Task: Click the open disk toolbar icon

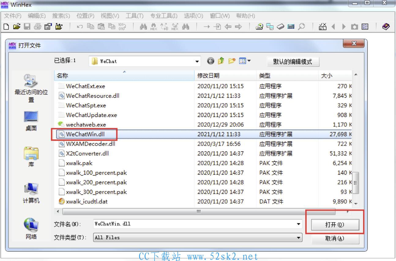Action: 260,27
